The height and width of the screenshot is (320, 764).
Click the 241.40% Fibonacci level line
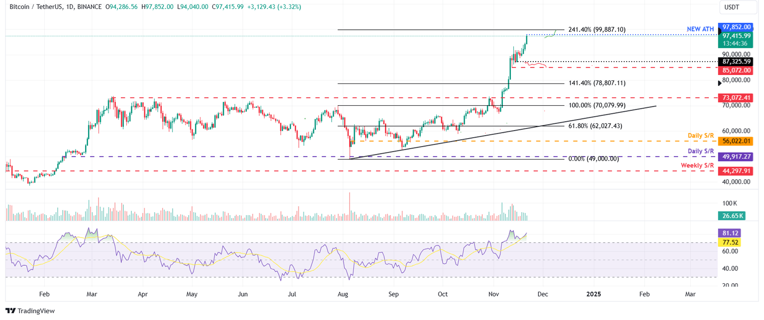pos(448,30)
